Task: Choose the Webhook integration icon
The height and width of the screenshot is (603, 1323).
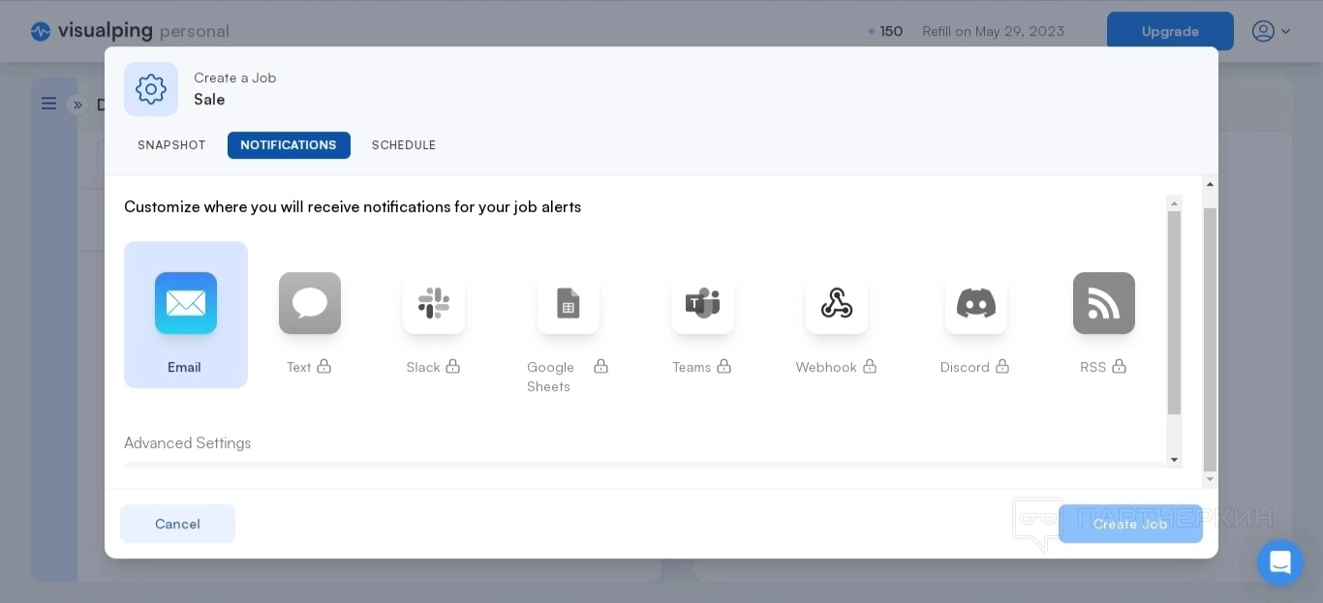Action: (837, 303)
